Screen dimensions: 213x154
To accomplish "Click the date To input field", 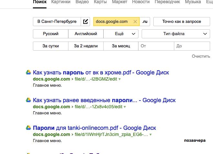I will click(x=192, y=46).
